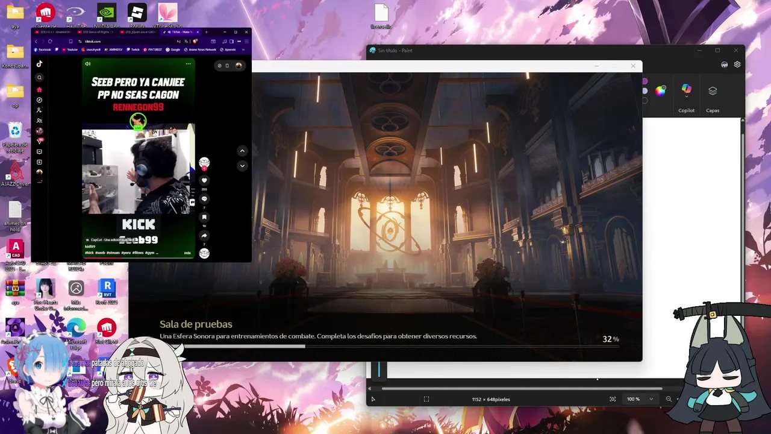This screenshot has width=771, height=434.
Task: Open Paint color wheel editor
Action: click(x=661, y=91)
